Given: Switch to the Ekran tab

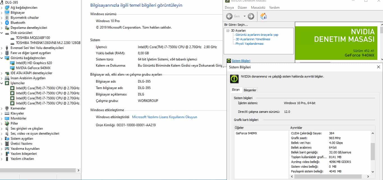Looking at the screenshot, I should pos(236,90).
